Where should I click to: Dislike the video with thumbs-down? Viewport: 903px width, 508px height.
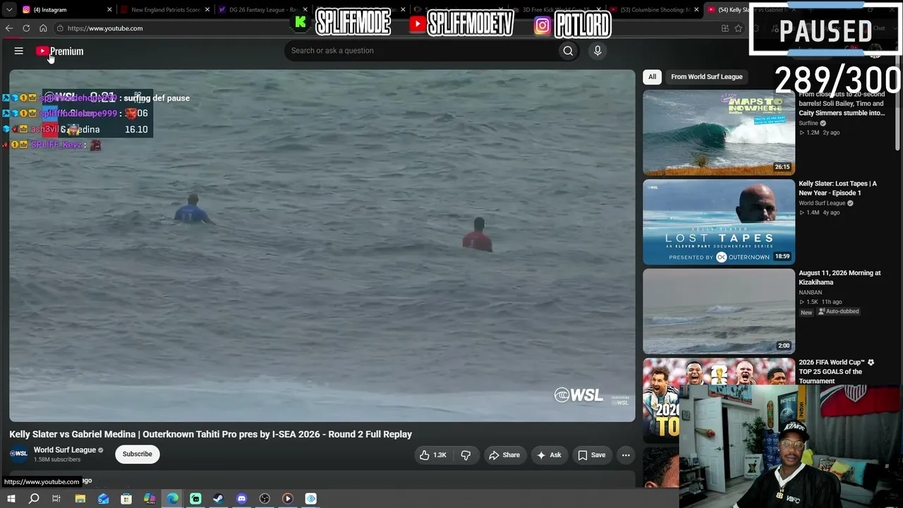point(466,455)
